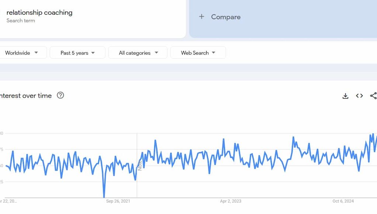
Task: Click the Oct 6, 2024 axis label
Action: pyautogui.click(x=343, y=201)
